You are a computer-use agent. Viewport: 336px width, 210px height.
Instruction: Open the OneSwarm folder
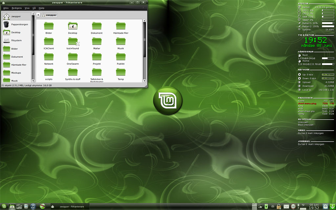(x=73, y=56)
